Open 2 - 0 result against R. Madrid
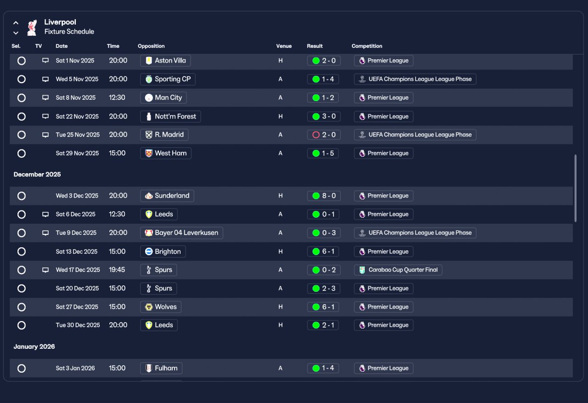The image size is (588, 403). click(324, 135)
